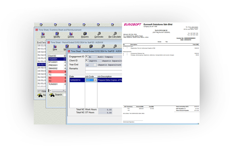Viewport: 230px width, 146px height.
Task: Open Engagement ID lookup magnifier
Action: pos(87,57)
